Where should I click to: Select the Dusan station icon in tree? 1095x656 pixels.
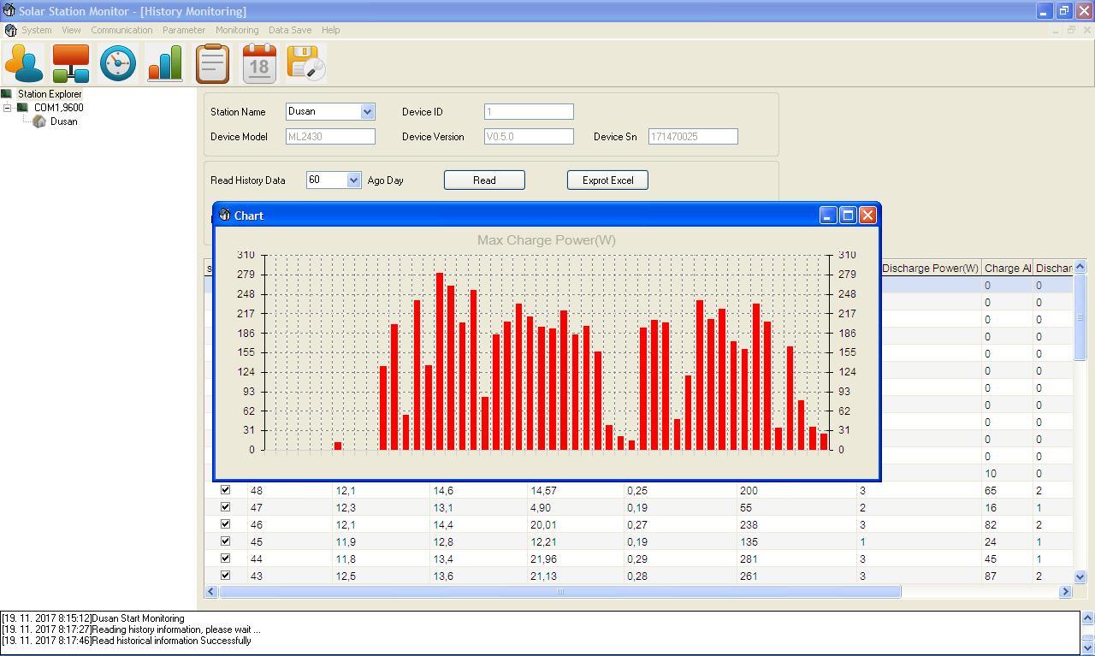tap(39, 121)
